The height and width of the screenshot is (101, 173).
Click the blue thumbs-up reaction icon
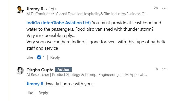(x=39, y=57)
